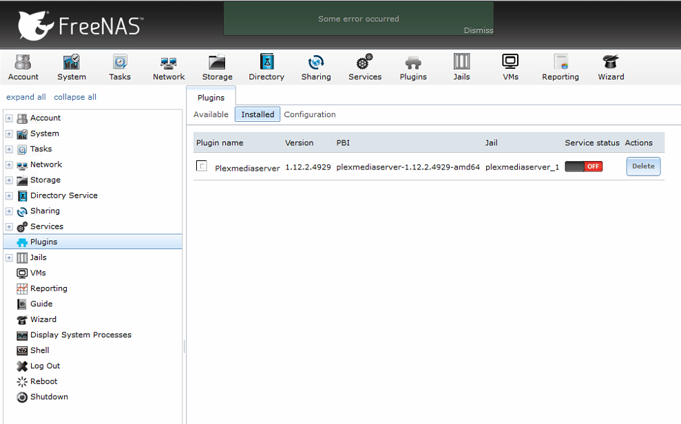Toggle the Plexmediaserver service status switch
Screen dimensions: 681x424
coord(583,167)
